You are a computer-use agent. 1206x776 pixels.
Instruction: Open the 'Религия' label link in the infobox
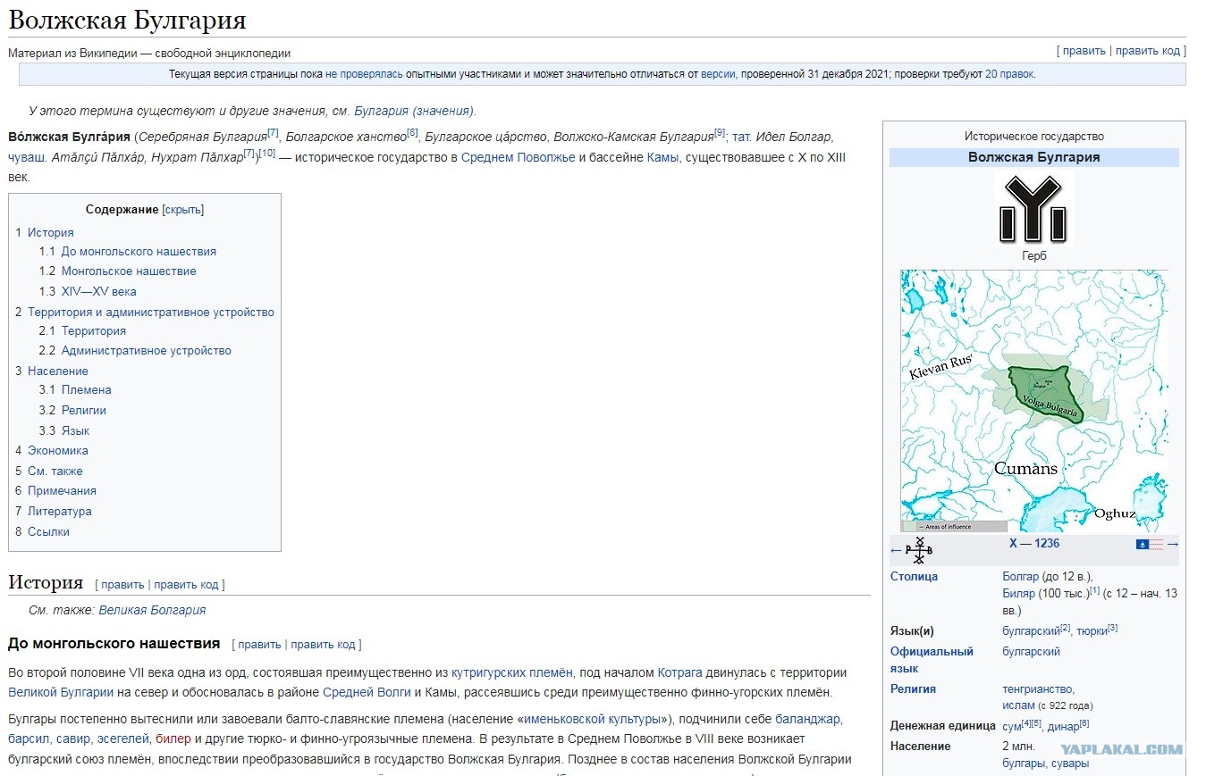(914, 689)
